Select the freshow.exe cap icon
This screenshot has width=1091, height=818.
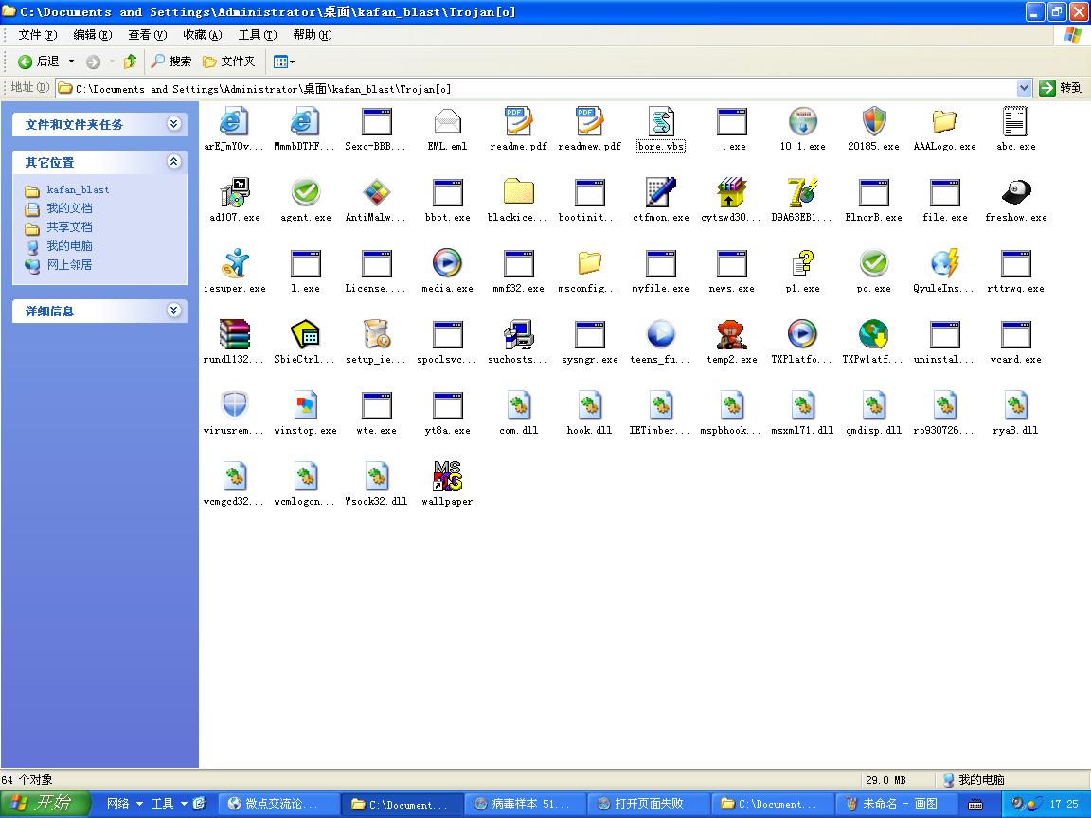coord(1016,193)
